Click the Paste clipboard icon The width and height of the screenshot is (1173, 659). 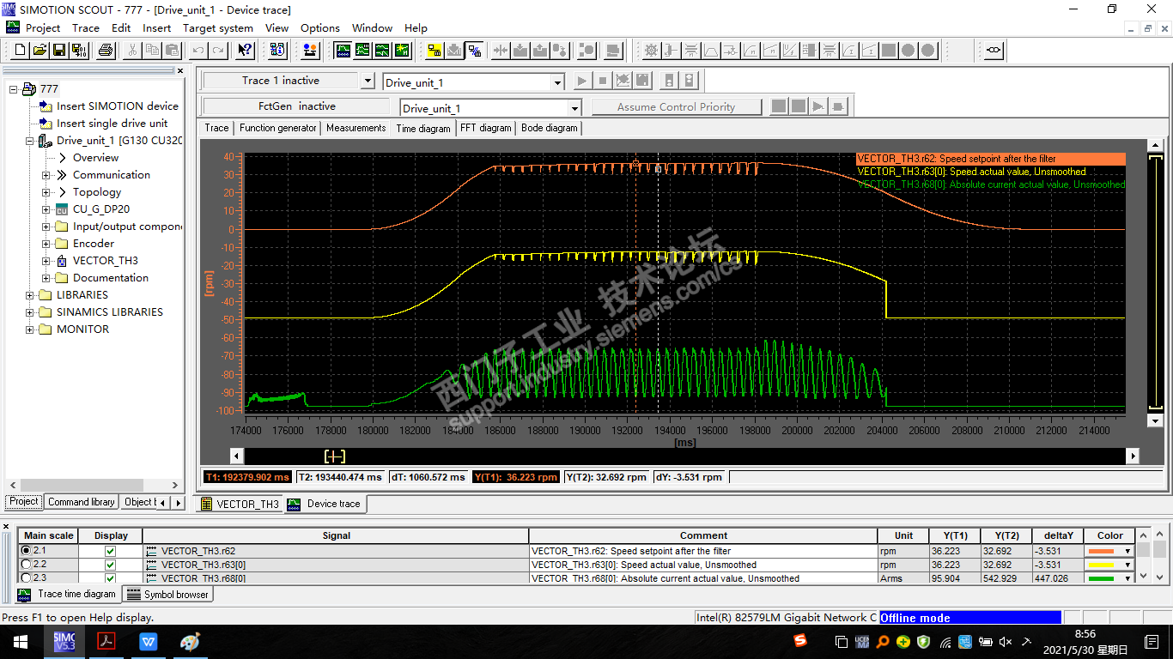(x=172, y=51)
